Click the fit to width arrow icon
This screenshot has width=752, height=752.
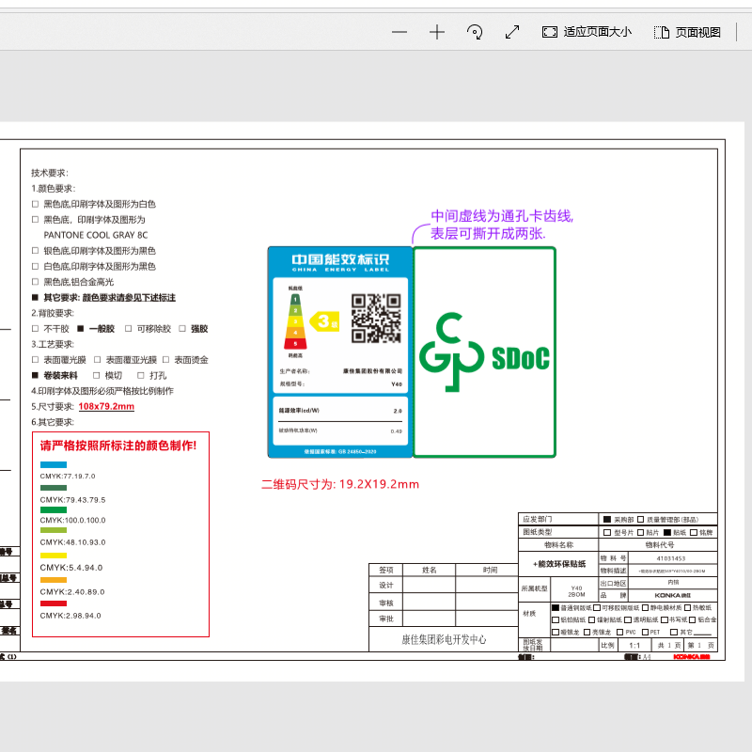tap(512, 32)
